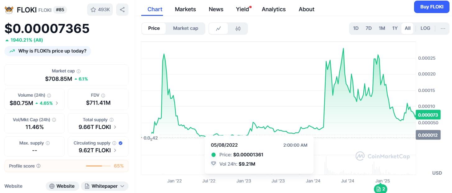452x193 pixels.
Task: Click the $711.41M FDV value
Action: tap(98, 103)
